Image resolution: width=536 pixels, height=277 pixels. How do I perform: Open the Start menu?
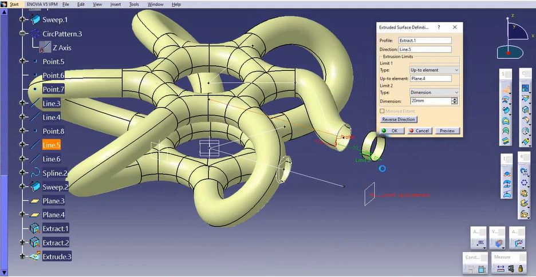tap(14, 5)
